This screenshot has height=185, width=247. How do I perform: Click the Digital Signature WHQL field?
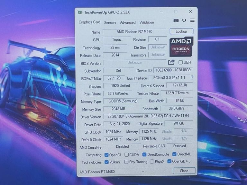pos(179,123)
